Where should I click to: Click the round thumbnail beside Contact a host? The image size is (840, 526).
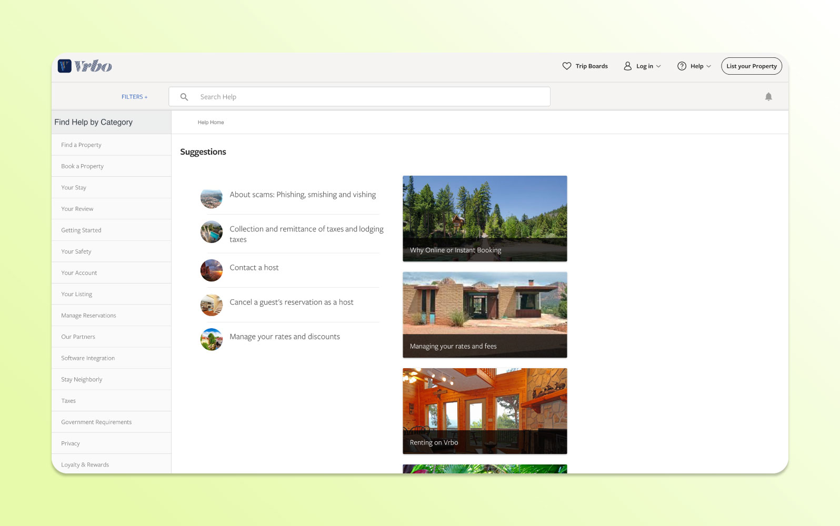(x=212, y=270)
